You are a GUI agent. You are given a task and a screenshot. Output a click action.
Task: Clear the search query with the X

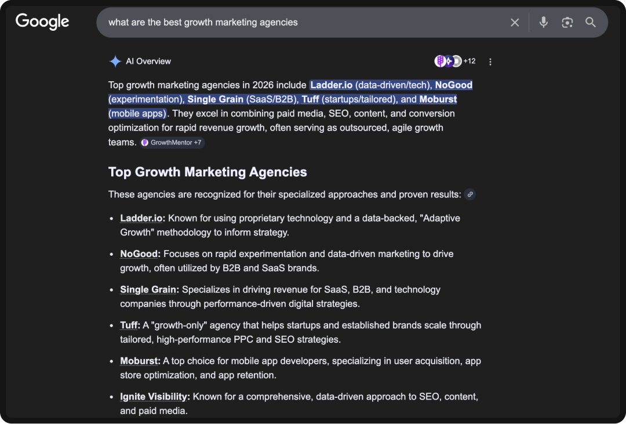(x=515, y=22)
